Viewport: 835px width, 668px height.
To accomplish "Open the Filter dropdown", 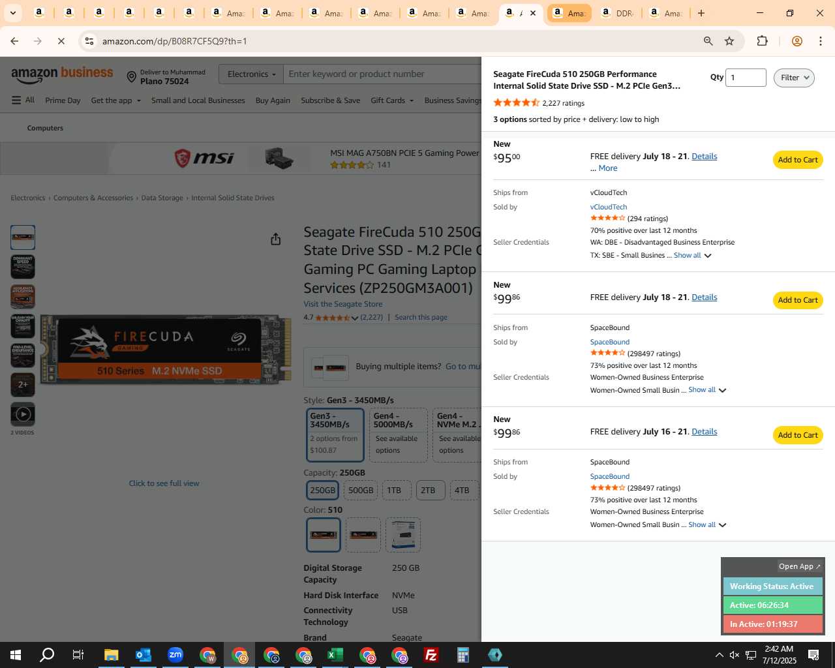I will pyautogui.click(x=794, y=78).
